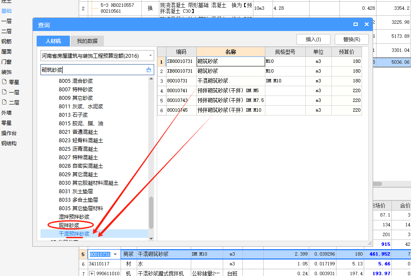Screen dimensions: 411x276
Task: Select 干混预拌砂浆 tree node
Action: 74,234
